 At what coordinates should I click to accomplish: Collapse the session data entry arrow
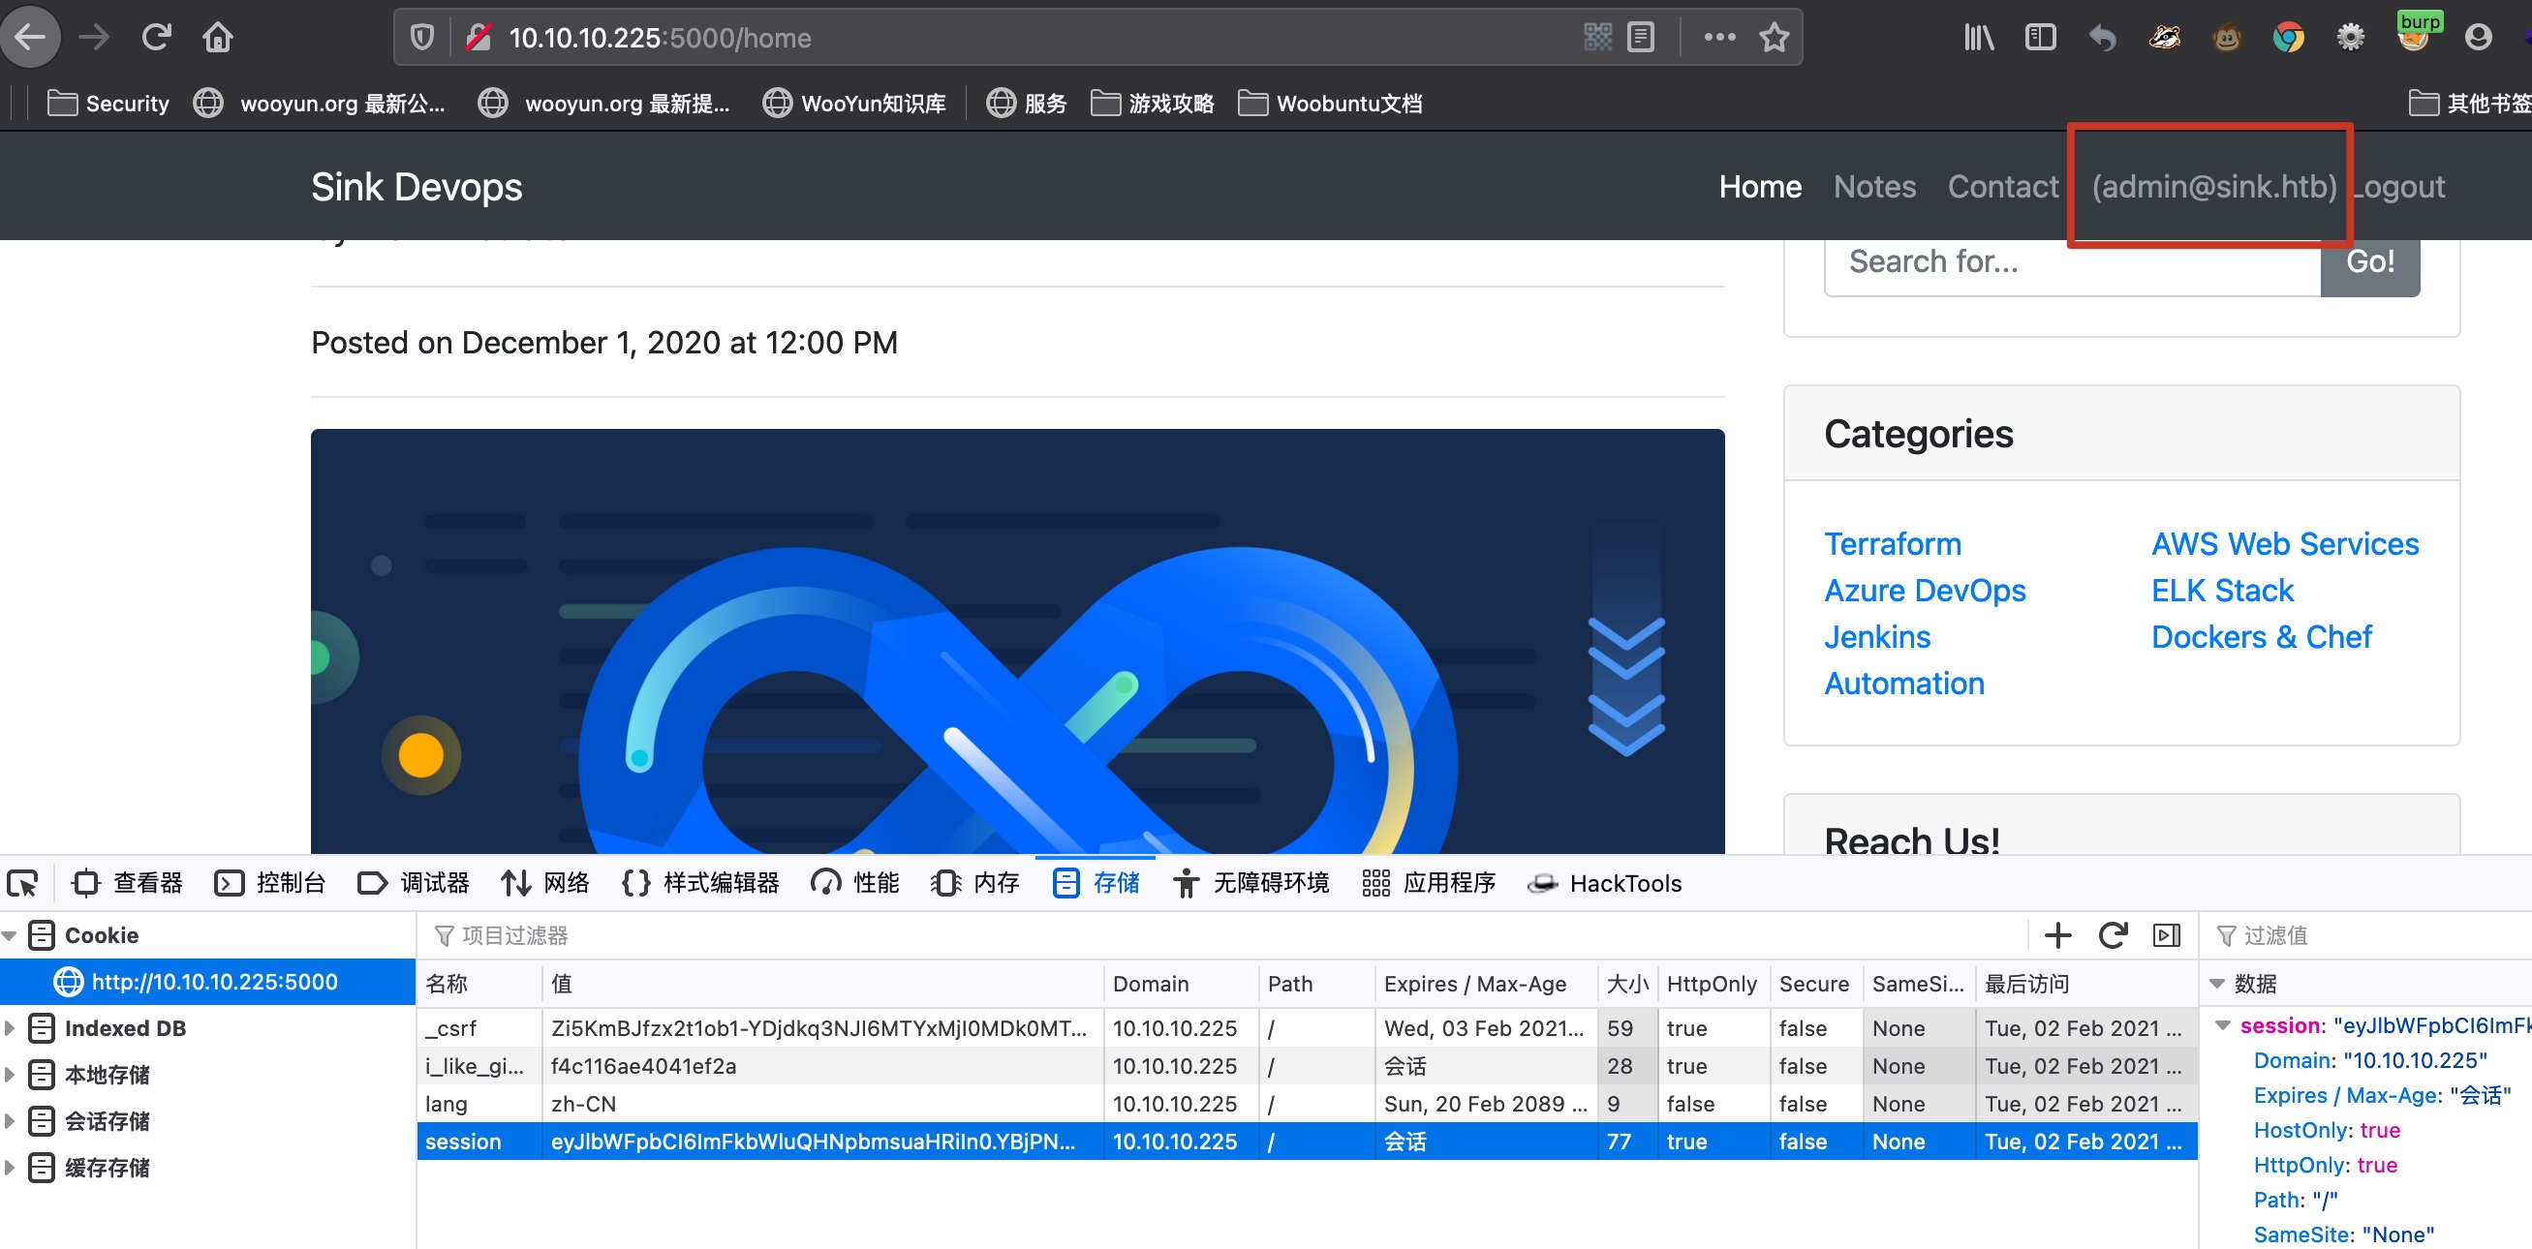pyautogui.click(x=2222, y=1025)
